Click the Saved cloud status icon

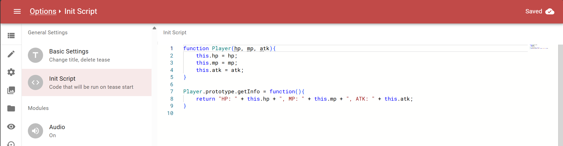(550, 11)
